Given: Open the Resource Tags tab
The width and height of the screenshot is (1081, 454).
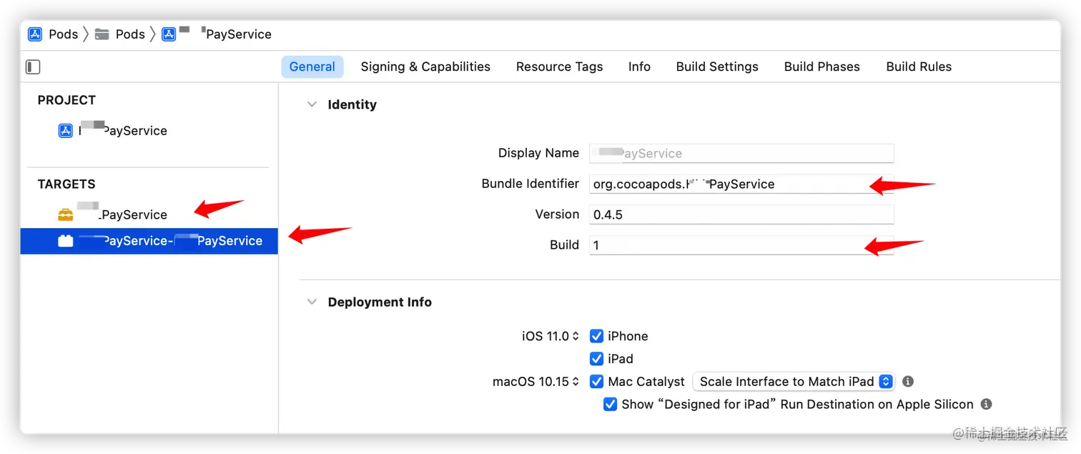Looking at the screenshot, I should 560,66.
